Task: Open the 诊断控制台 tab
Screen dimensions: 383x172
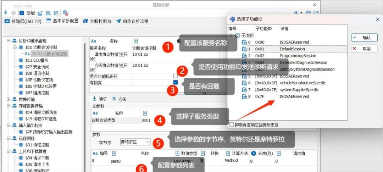Action: click(x=97, y=21)
